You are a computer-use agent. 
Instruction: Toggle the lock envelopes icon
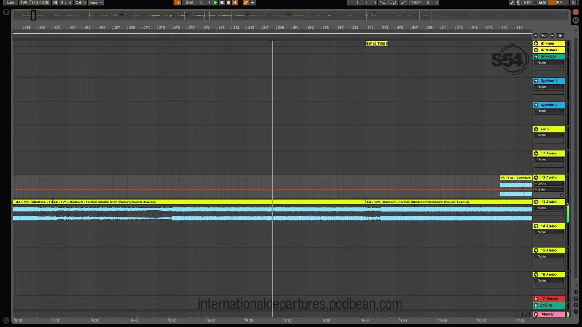(x=560, y=35)
